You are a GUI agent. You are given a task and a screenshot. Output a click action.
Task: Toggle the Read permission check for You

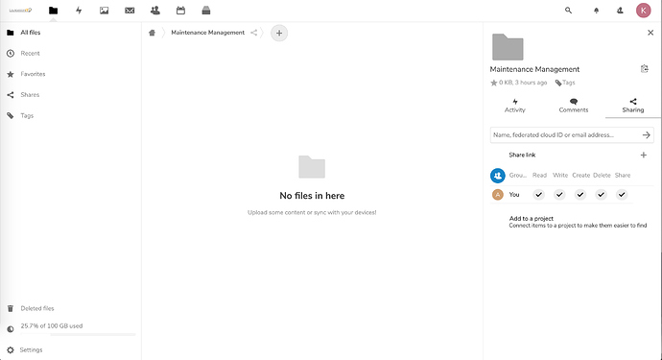tap(539, 195)
